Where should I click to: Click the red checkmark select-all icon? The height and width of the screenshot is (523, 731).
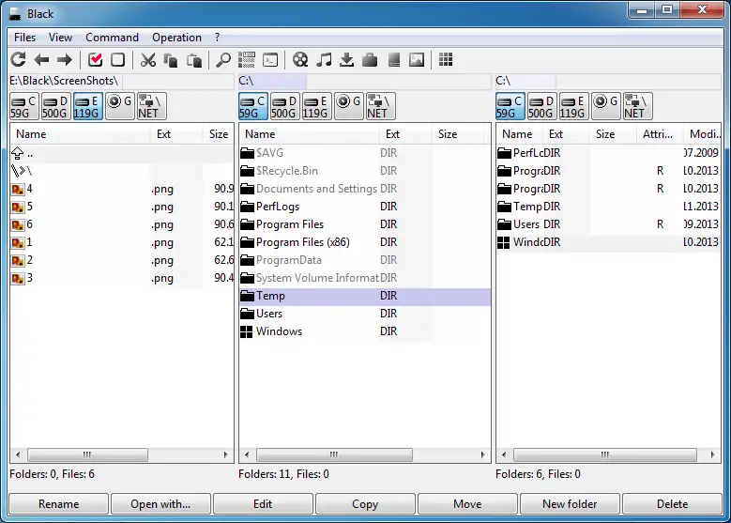[x=95, y=60]
